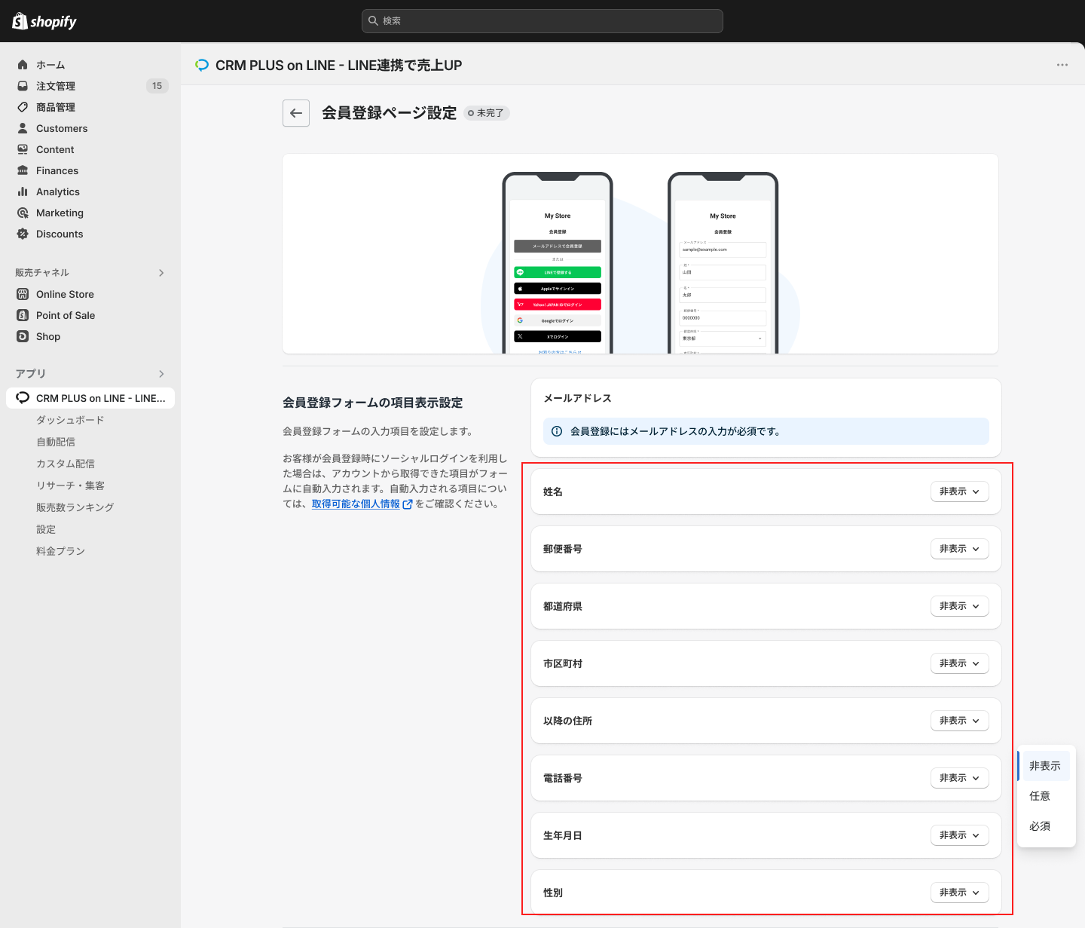
Task: Expand the 販売チャネル section chevron
Action: [161, 273]
